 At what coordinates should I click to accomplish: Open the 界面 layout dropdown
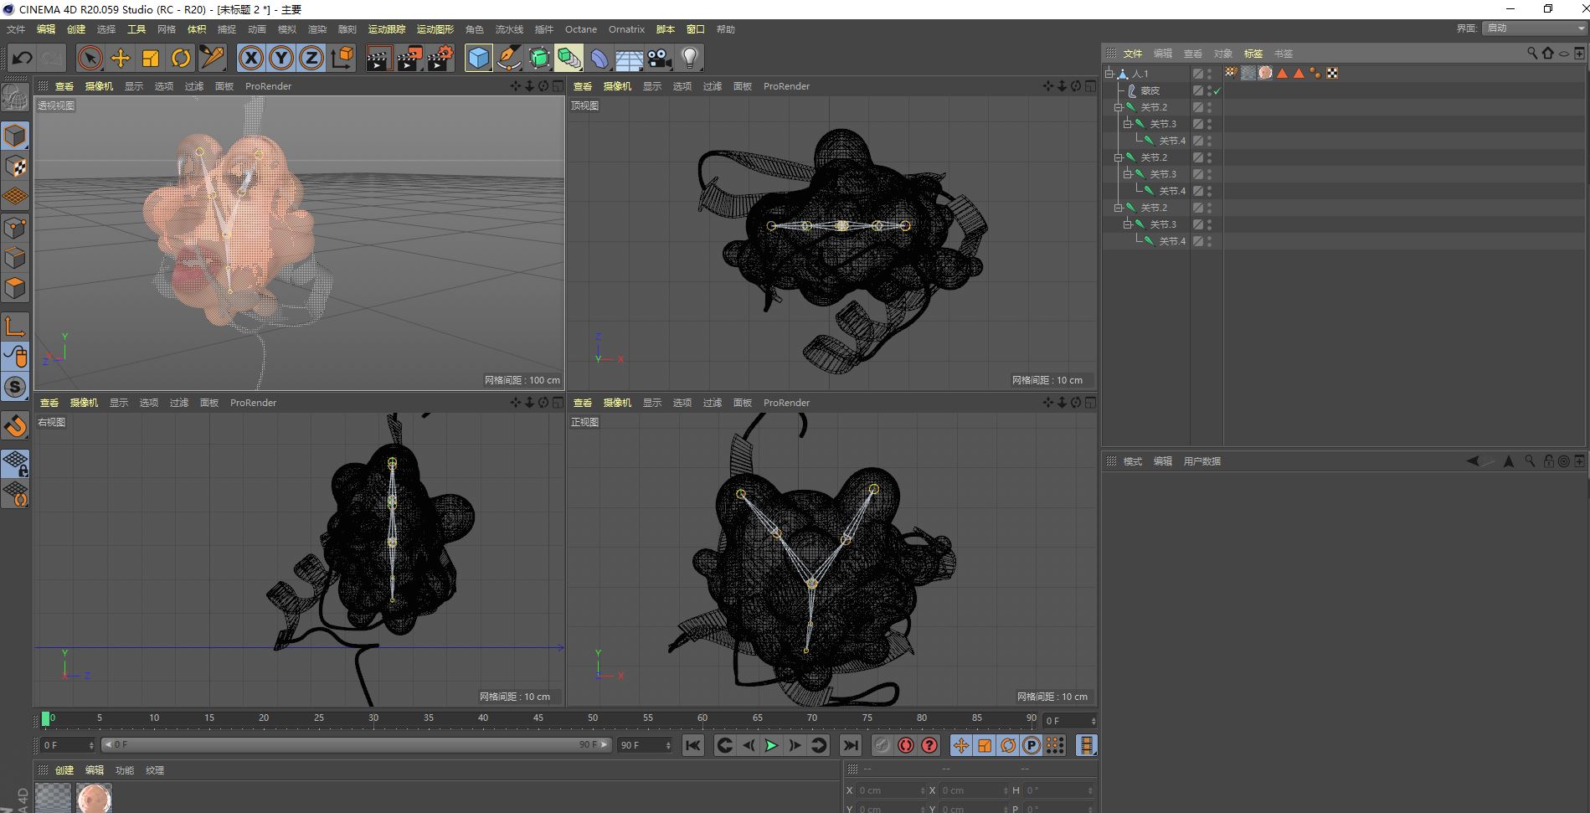click(1536, 28)
